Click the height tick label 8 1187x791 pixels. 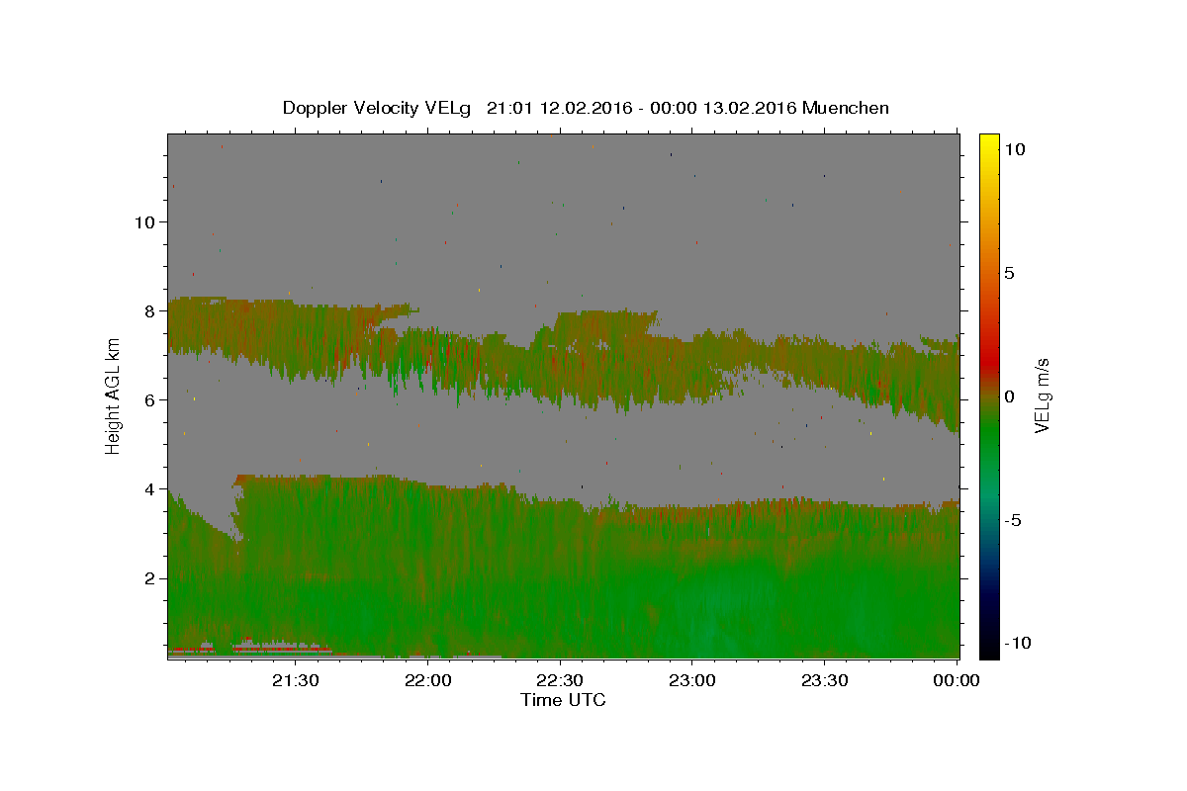coord(149,310)
